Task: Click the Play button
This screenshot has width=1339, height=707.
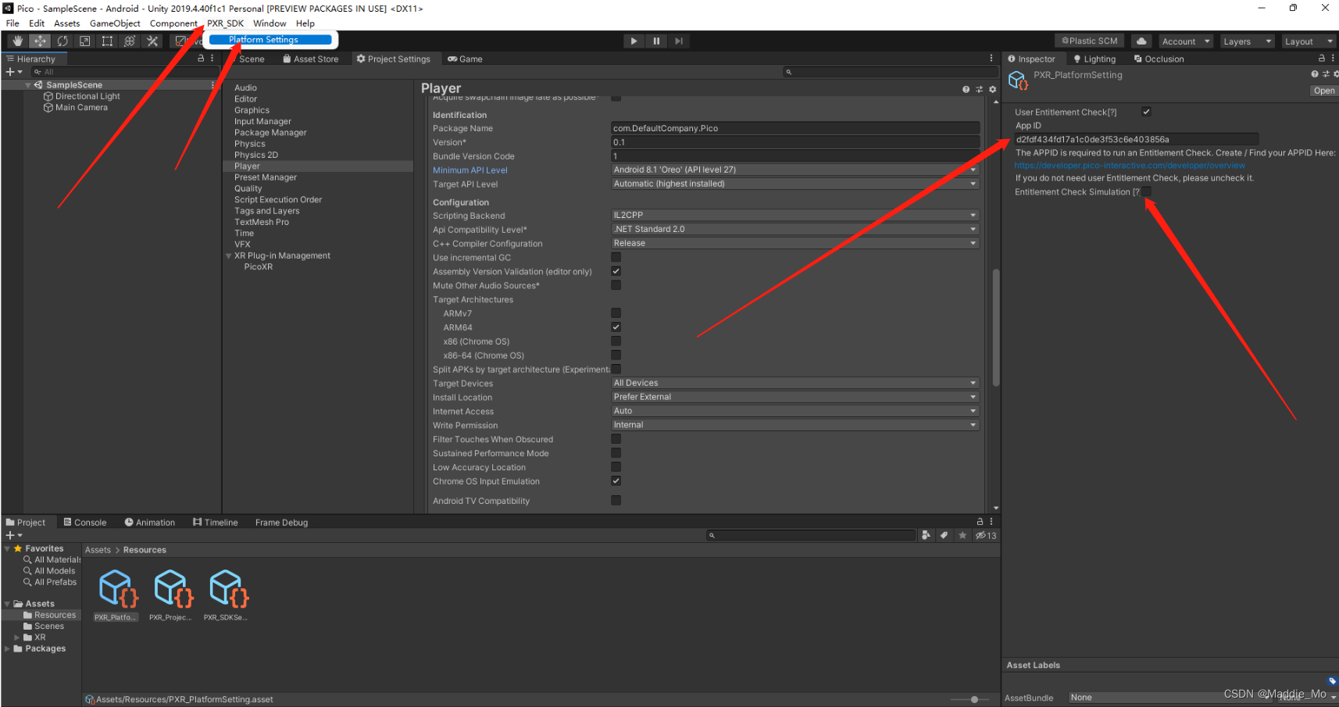Action: tap(634, 41)
